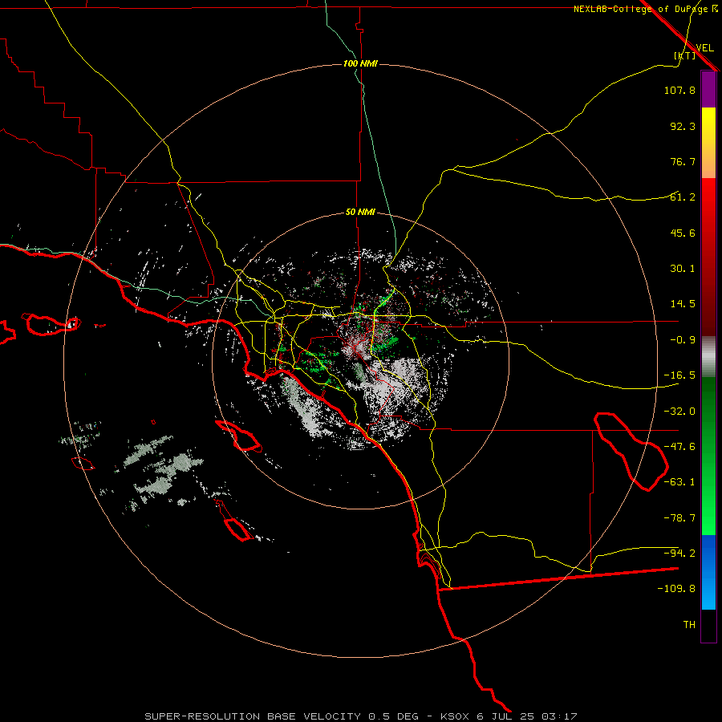This screenshot has height=722, width=722.
Task: Select the -94.2 scale value
Action: [x=679, y=553]
